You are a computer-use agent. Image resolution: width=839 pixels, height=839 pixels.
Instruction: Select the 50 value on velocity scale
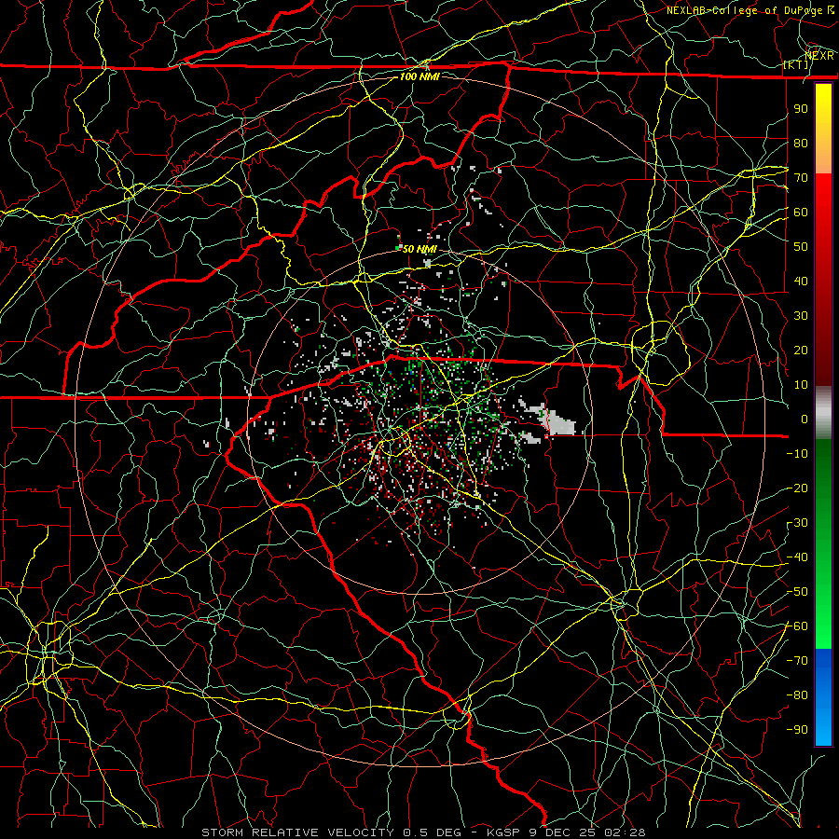click(x=801, y=247)
